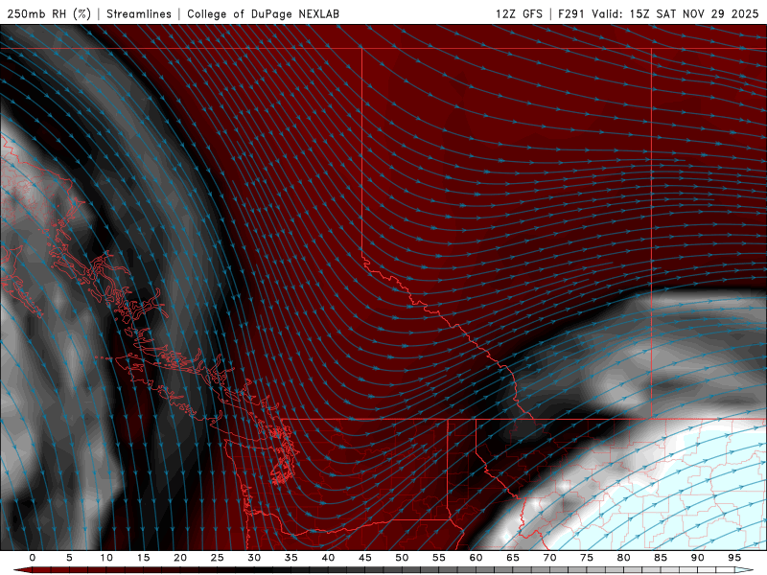Screen dimensions: 767x575
Task: Click the "65" value on color scale
Action: coord(513,558)
